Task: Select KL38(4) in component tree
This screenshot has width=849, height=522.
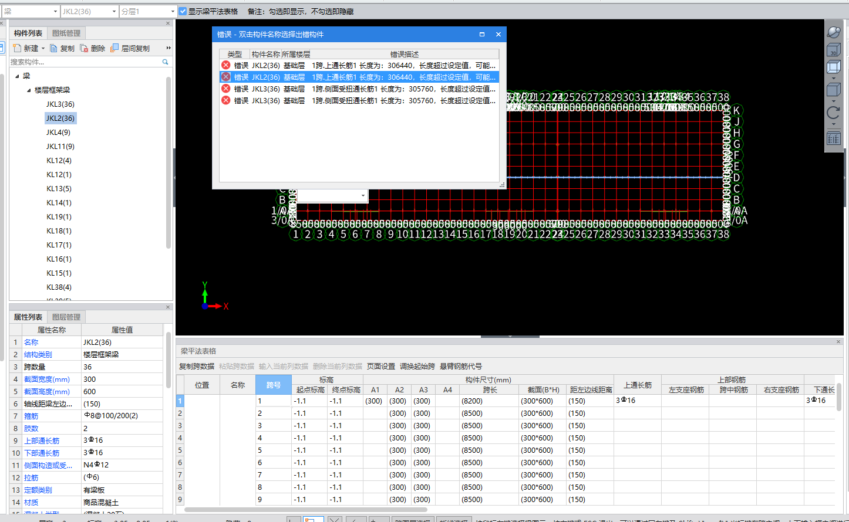Action: click(x=59, y=287)
